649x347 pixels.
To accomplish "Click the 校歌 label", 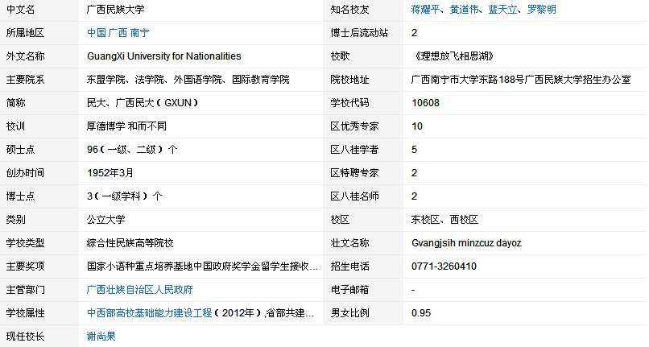I will pos(340,56).
